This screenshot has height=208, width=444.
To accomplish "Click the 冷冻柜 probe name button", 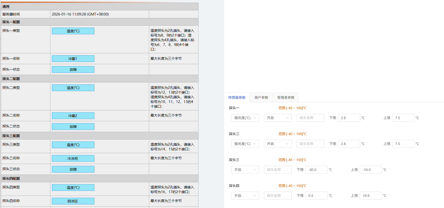I will tap(73, 159).
